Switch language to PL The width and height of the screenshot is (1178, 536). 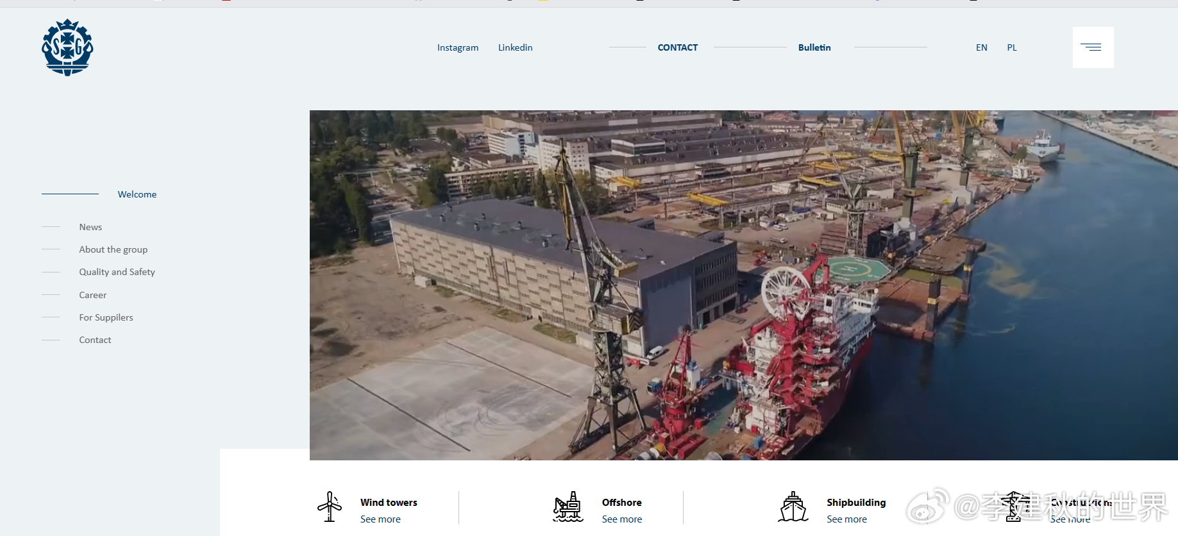click(1012, 47)
